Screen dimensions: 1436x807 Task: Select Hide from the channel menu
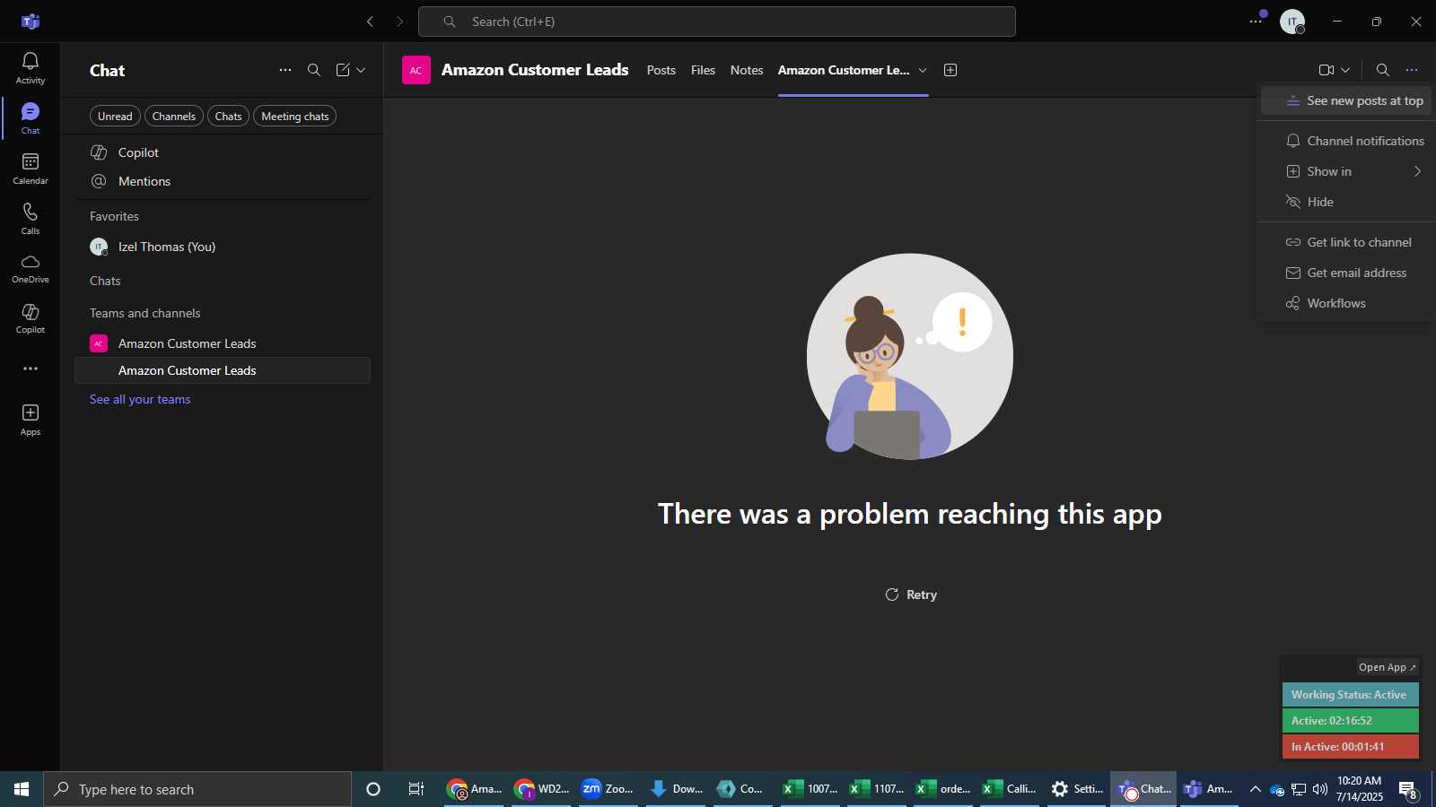1346,202
